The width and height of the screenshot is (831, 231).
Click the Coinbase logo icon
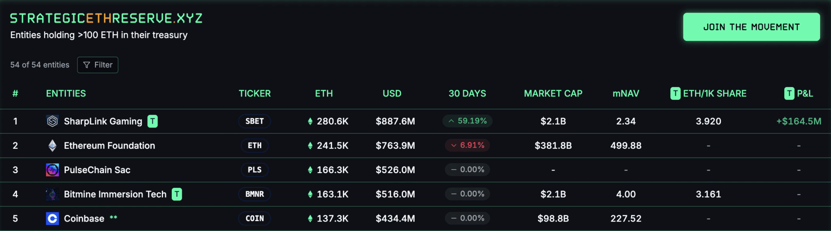(52, 218)
